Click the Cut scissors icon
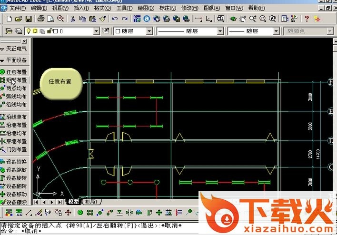 coord(73,19)
